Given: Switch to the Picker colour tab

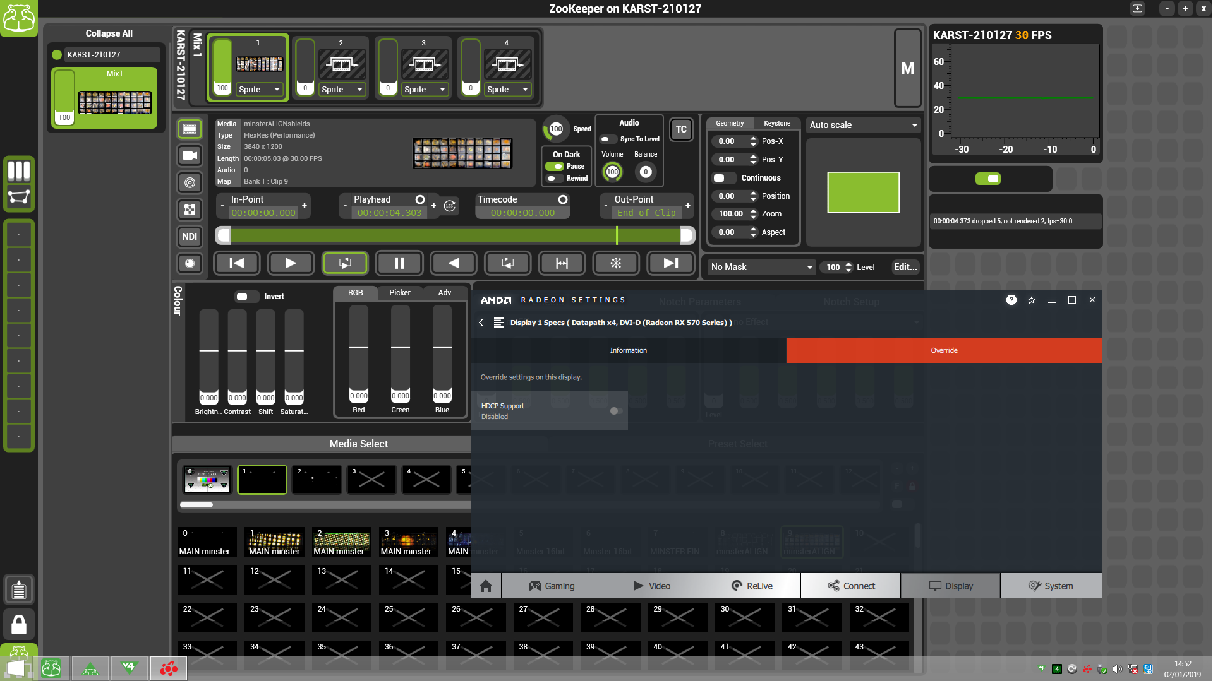Looking at the screenshot, I should pos(400,293).
